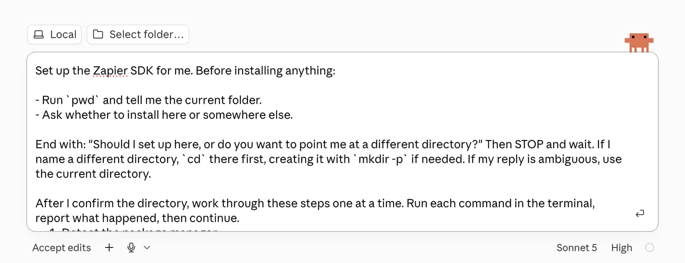Screen dimensions: 685x263
Task: Click the `mkdir -p` text in prompt
Action: pyautogui.click(x=380, y=159)
